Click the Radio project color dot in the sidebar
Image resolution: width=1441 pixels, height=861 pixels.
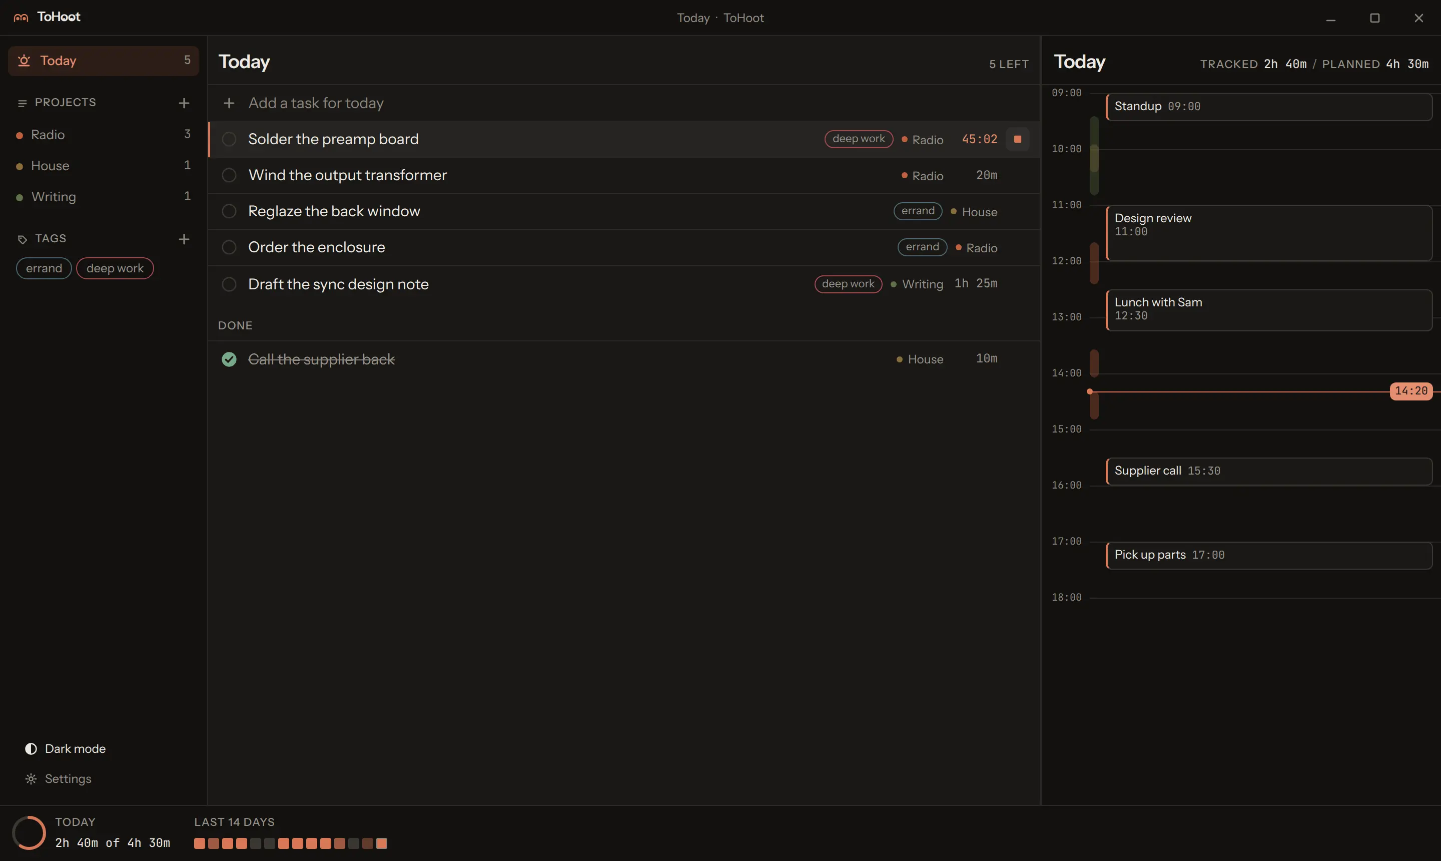pos(19,135)
